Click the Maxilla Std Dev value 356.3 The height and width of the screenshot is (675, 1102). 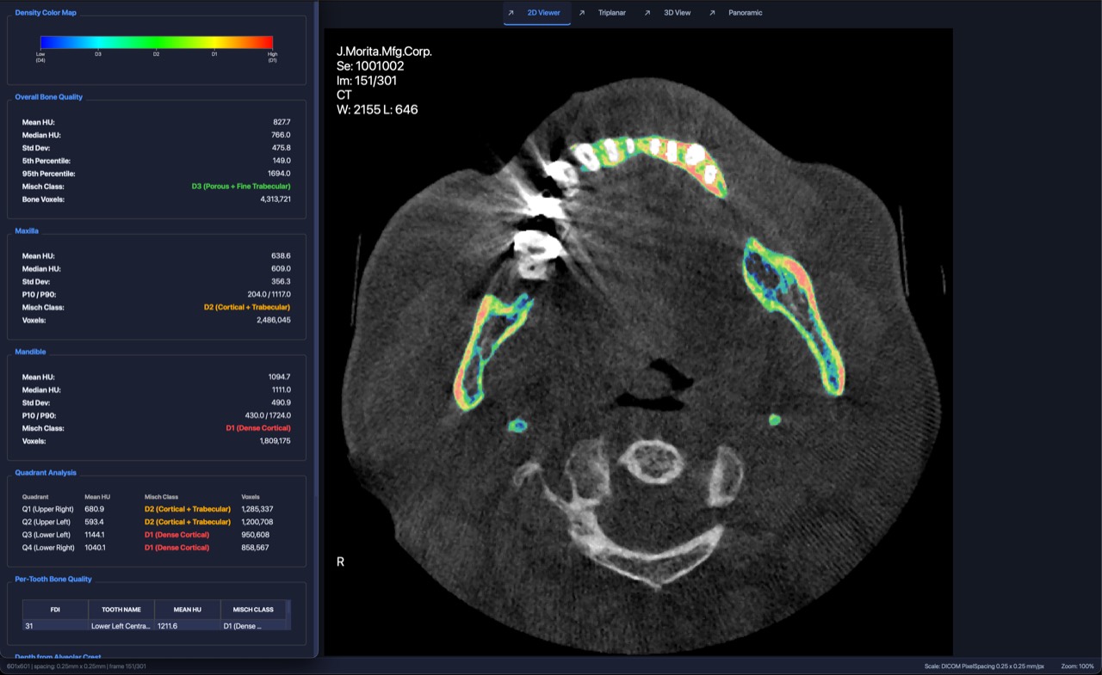pyautogui.click(x=281, y=281)
